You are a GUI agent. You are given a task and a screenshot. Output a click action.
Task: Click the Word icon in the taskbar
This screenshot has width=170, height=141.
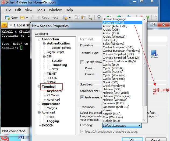click(21, 137)
